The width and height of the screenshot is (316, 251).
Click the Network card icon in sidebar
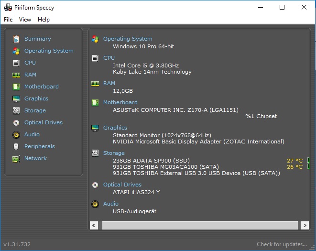point(16,159)
